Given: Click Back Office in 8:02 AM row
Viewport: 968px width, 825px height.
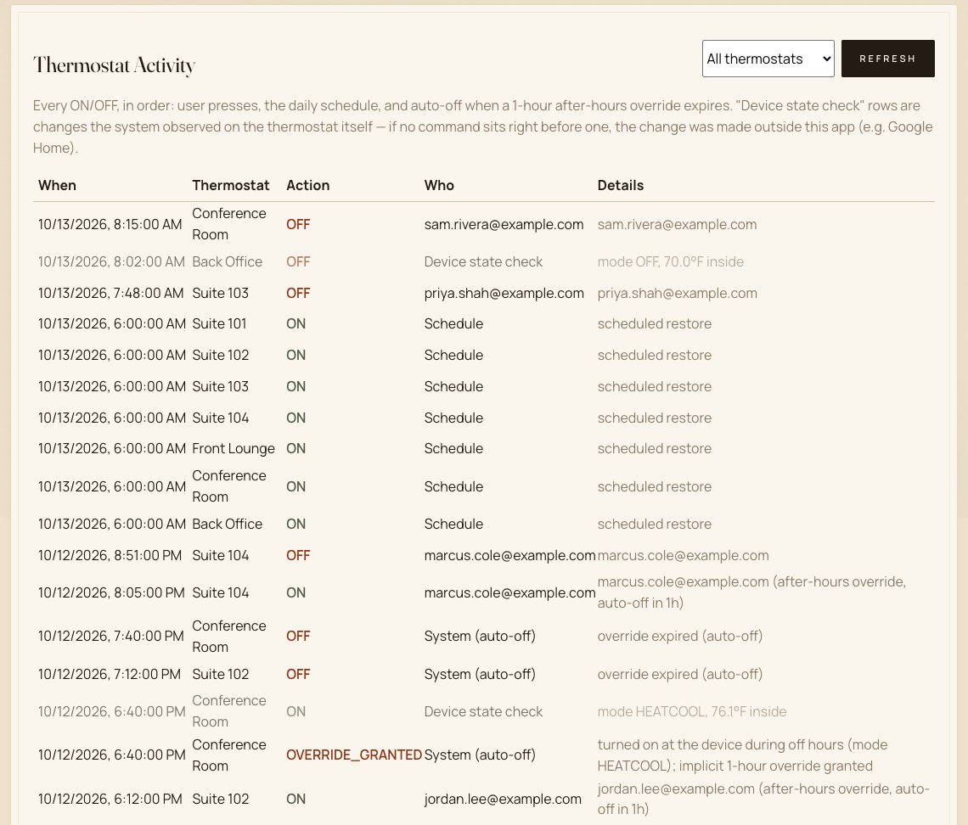Looking at the screenshot, I should tap(228, 261).
